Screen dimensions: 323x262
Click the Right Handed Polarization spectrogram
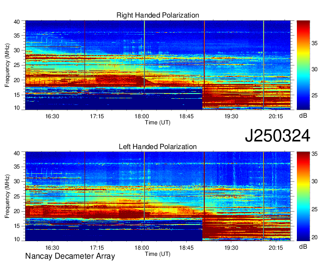pos(158,65)
